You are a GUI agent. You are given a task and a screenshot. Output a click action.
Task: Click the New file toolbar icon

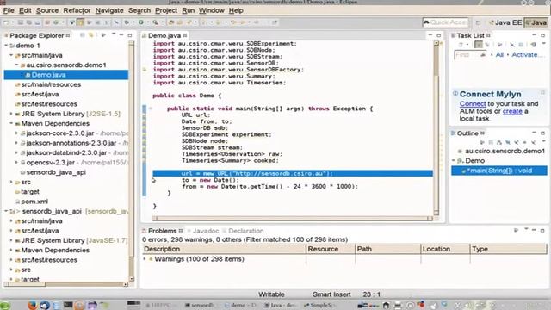(6, 22)
